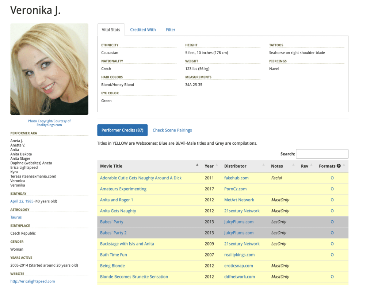
Task: Open the Anita and Roger 1 title
Action: coord(117,200)
